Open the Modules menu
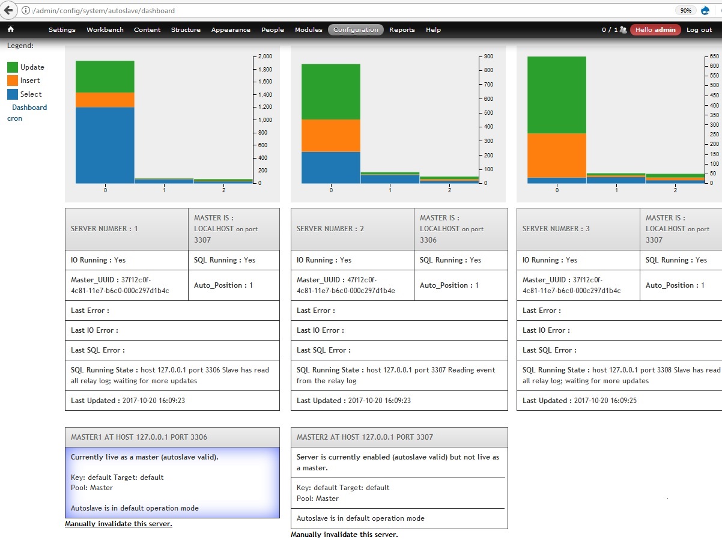Screen dimensions: 722x540 tap(308, 29)
